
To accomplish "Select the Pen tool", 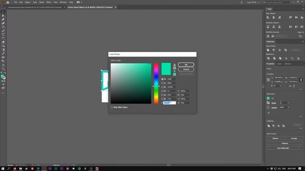I will pyautogui.click(x=3, y=19).
